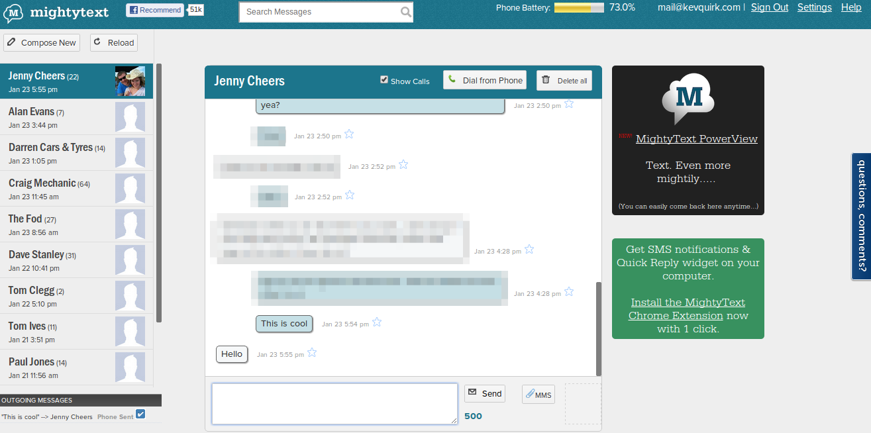This screenshot has width=871, height=433.
Task: Click the search magnifier icon
Action: 405,12
